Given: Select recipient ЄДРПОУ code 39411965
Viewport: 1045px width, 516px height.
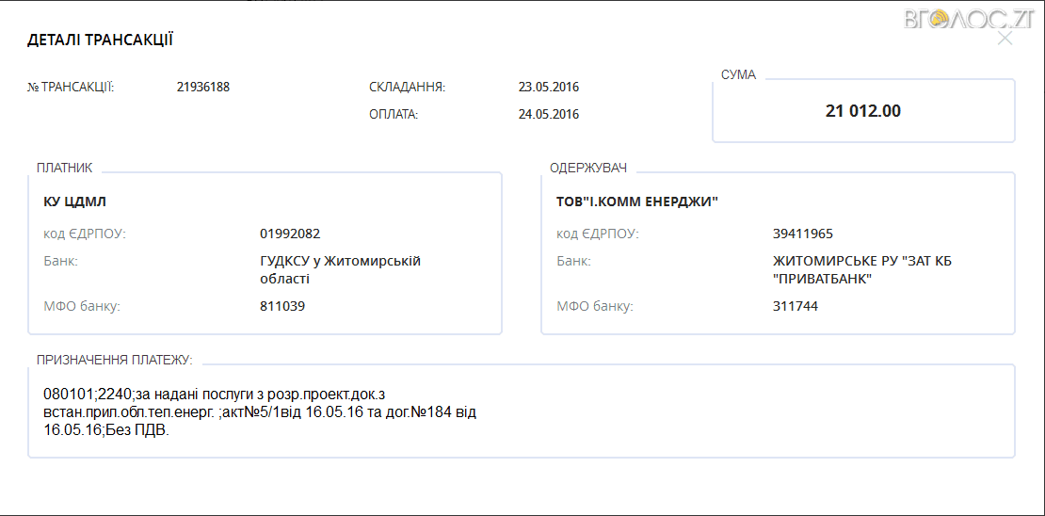Looking at the screenshot, I should tap(802, 234).
